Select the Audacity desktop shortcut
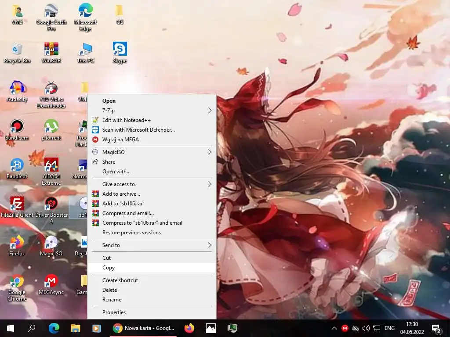The image size is (450, 337). point(17,91)
